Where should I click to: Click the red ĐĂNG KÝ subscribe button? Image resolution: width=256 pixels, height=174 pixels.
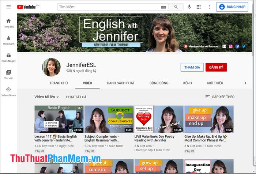click(216, 67)
